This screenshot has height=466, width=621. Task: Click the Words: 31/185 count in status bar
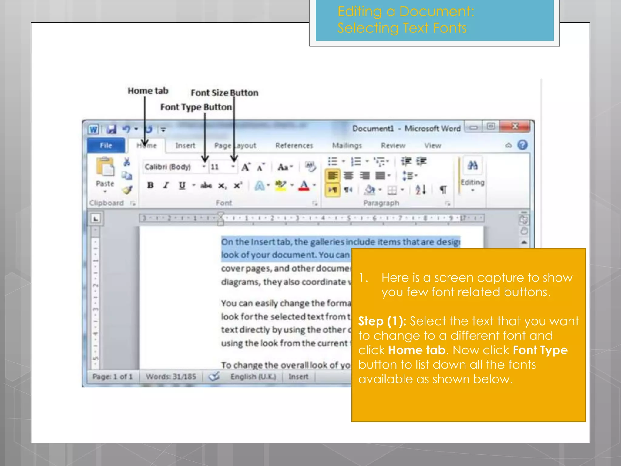tap(171, 377)
